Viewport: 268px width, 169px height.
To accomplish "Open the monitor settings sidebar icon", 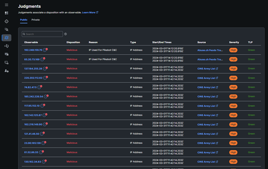I will click(x=7, y=63).
